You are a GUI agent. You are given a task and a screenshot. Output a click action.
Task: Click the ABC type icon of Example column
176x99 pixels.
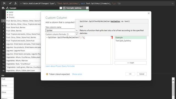[x=7, y=8]
